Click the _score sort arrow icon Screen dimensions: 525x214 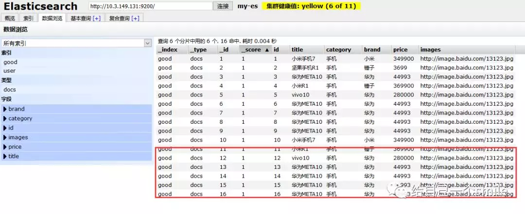(x=267, y=50)
